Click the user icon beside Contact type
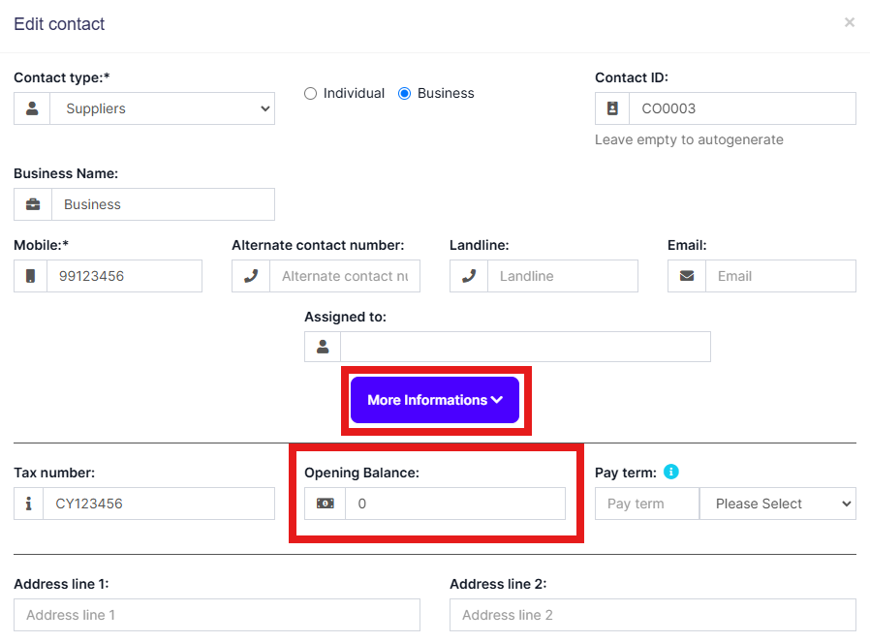The image size is (870, 642). [32, 109]
